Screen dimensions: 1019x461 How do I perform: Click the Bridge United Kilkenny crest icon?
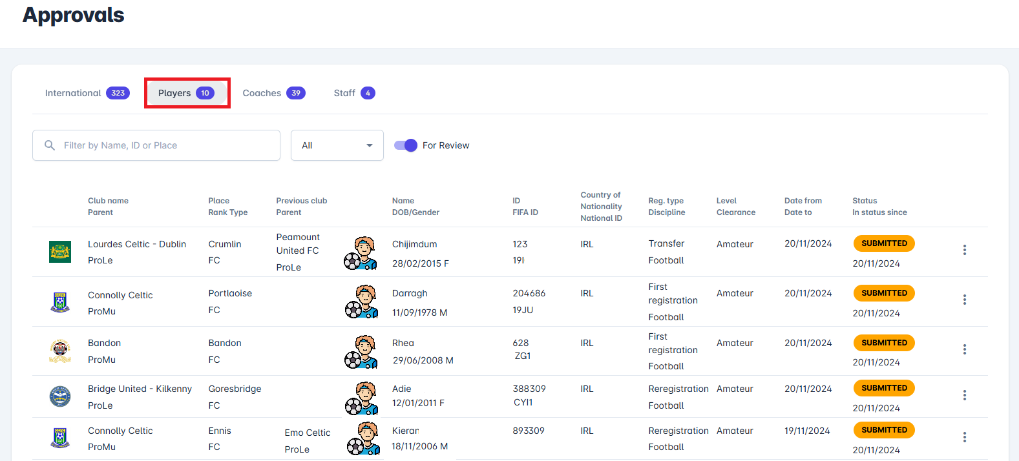click(x=60, y=396)
